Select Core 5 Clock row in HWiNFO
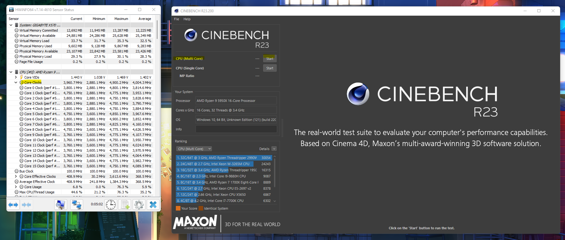The height and width of the screenshot is (240, 565). point(80,114)
